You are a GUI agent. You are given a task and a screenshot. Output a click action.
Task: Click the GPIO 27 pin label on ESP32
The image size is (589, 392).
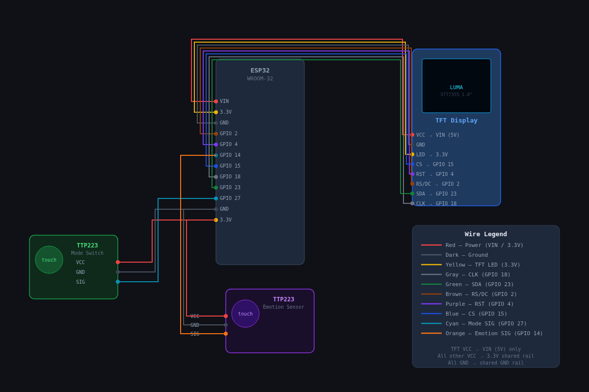(x=230, y=198)
